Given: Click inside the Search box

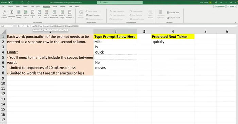Looking at the screenshot, I should (x=120, y=2).
